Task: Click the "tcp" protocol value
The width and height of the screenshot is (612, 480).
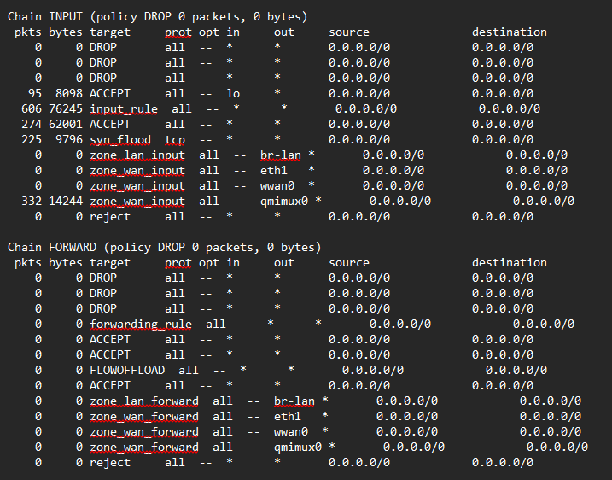Action: tap(175, 139)
